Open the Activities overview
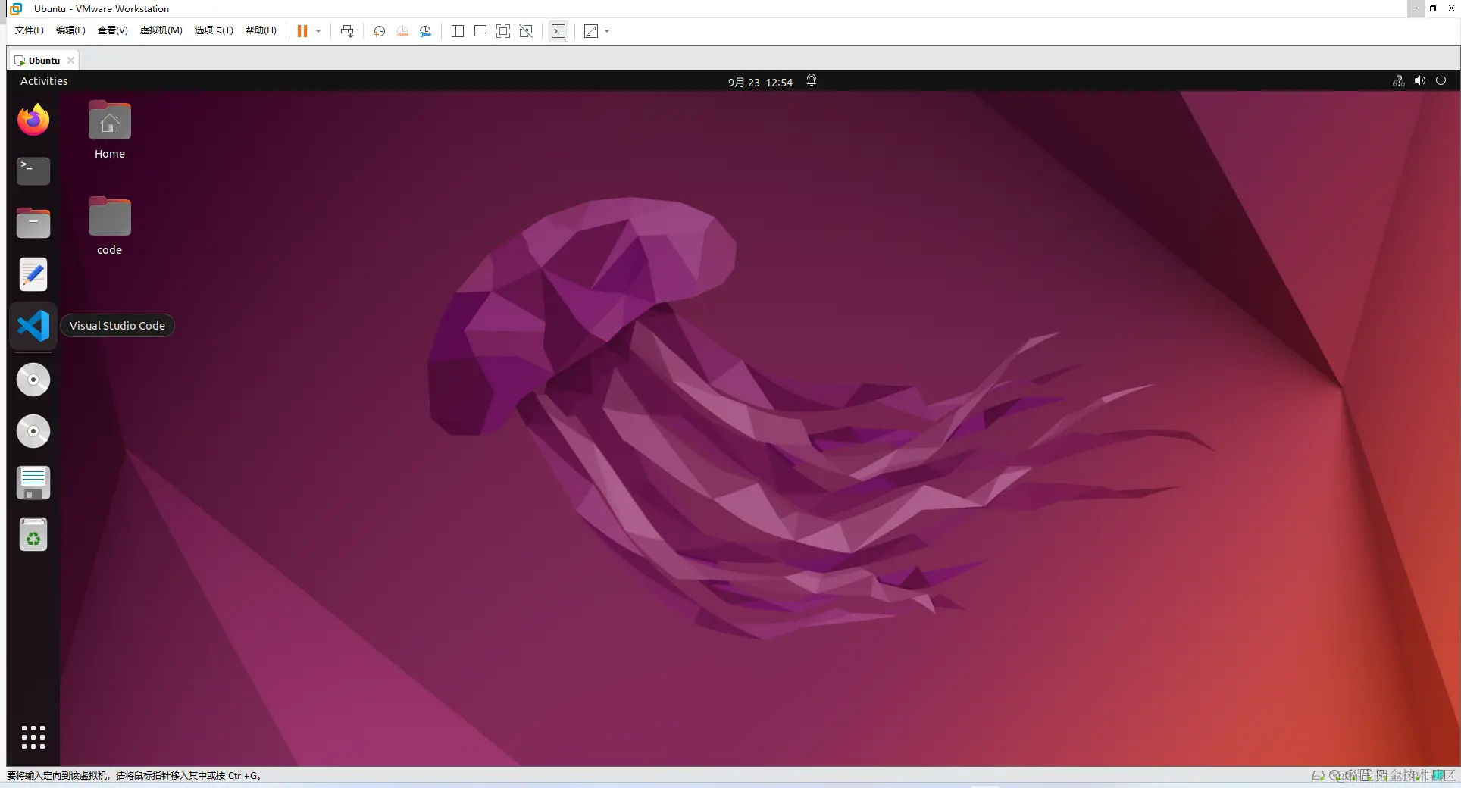 tap(44, 81)
